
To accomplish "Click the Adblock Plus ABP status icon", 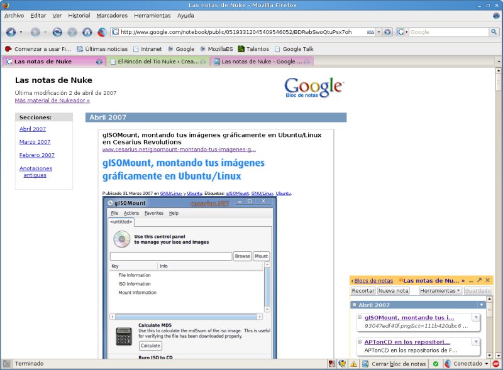I will tap(496, 364).
